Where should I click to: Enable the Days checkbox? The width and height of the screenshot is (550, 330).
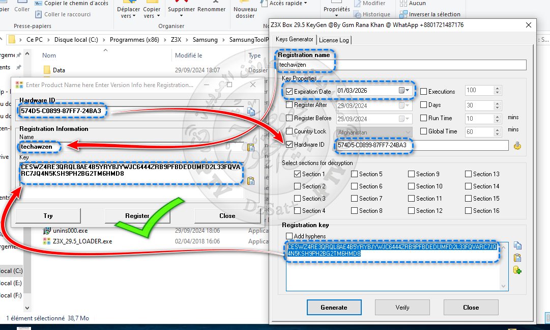click(424, 105)
